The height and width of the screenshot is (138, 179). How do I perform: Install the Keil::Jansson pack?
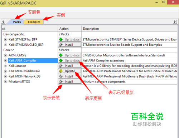click(x=70, y=66)
